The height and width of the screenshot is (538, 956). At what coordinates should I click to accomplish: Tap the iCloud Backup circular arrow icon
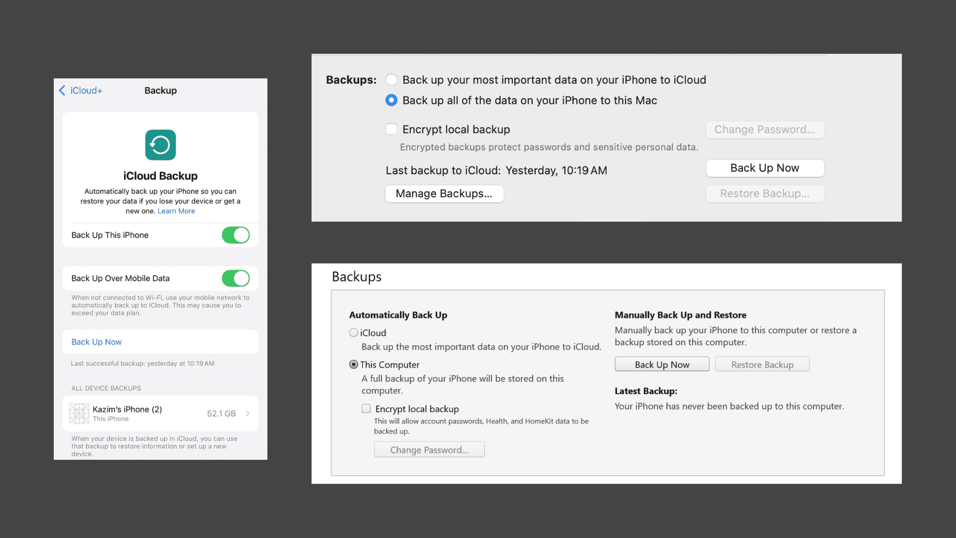[x=160, y=145]
